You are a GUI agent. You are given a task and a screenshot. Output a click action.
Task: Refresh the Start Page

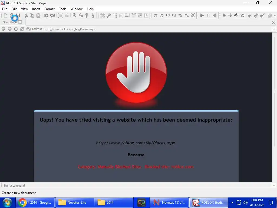22,29
